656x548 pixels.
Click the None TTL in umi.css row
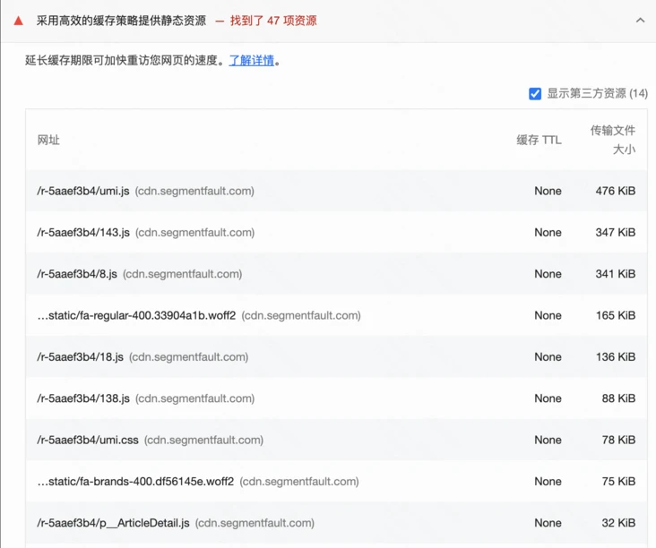coord(548,440)
